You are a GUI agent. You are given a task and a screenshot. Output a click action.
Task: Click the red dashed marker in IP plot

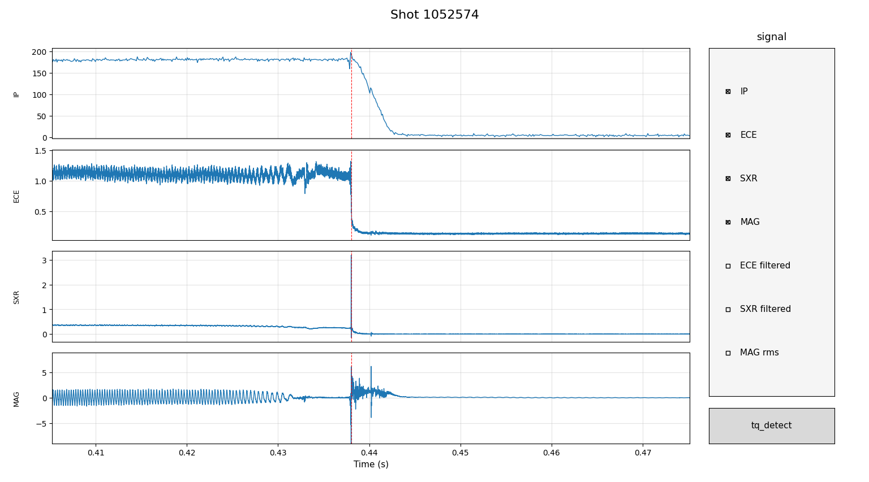[351, 113]
